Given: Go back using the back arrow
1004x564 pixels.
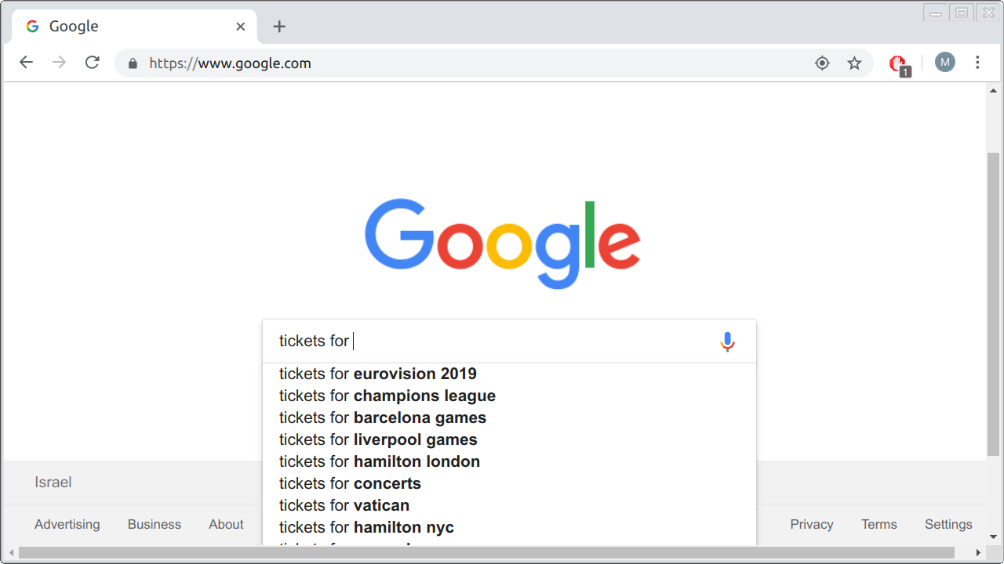Looking at the screenshot, I should (26, 62).
